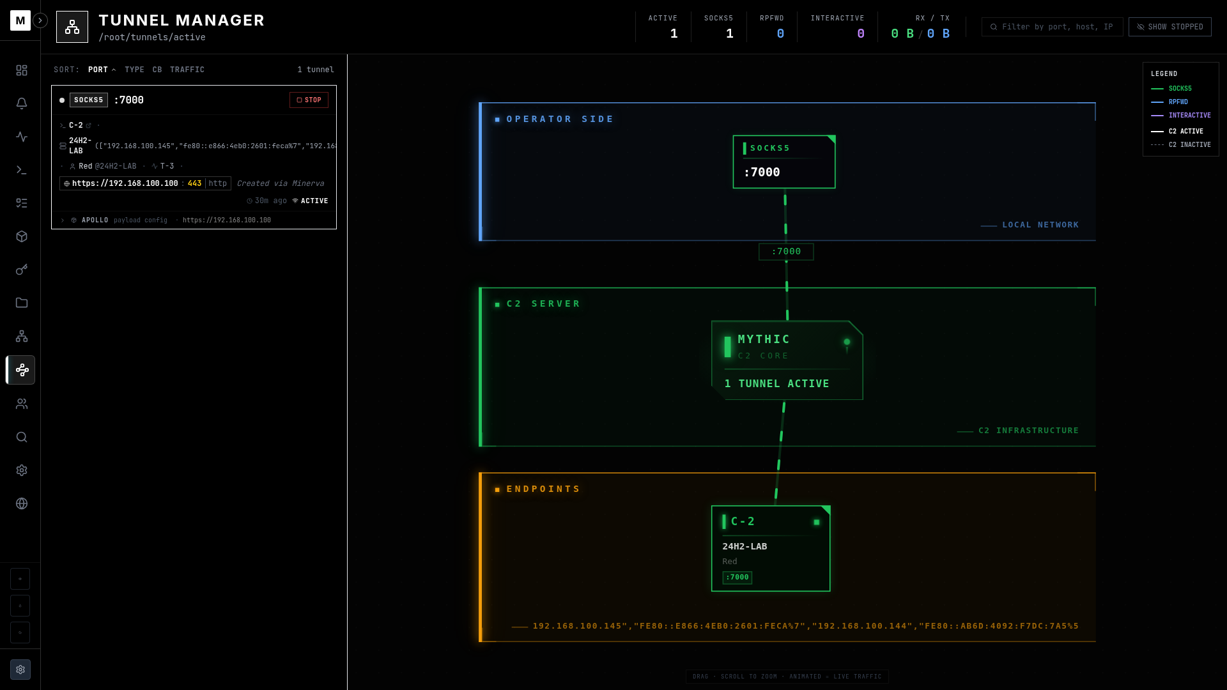Viewport: 1227px width, 690px height.
Task: Open the terminal prompt icon in the sidebar
Action: 22,170
